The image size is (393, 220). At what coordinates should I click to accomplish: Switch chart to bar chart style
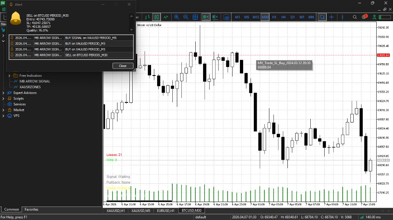pyautogui.click(x=147, y=17)
